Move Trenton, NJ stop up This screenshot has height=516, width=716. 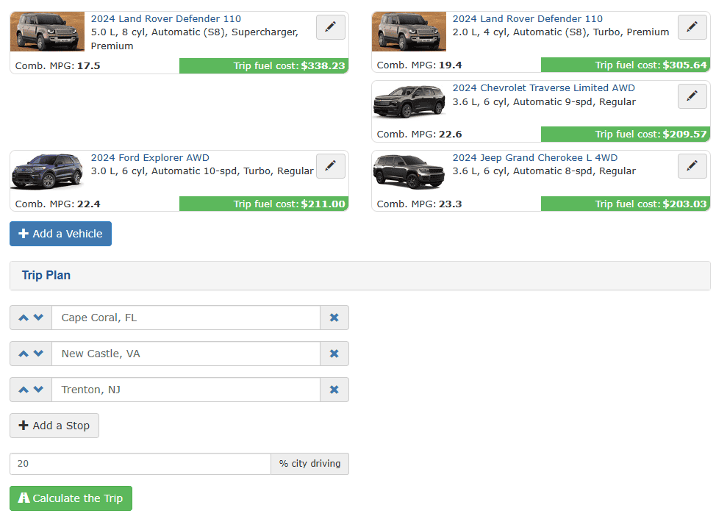(24, 390)
